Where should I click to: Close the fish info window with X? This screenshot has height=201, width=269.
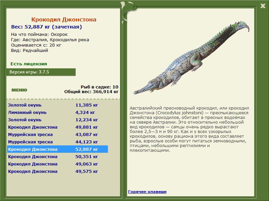(x=263, y=6)
